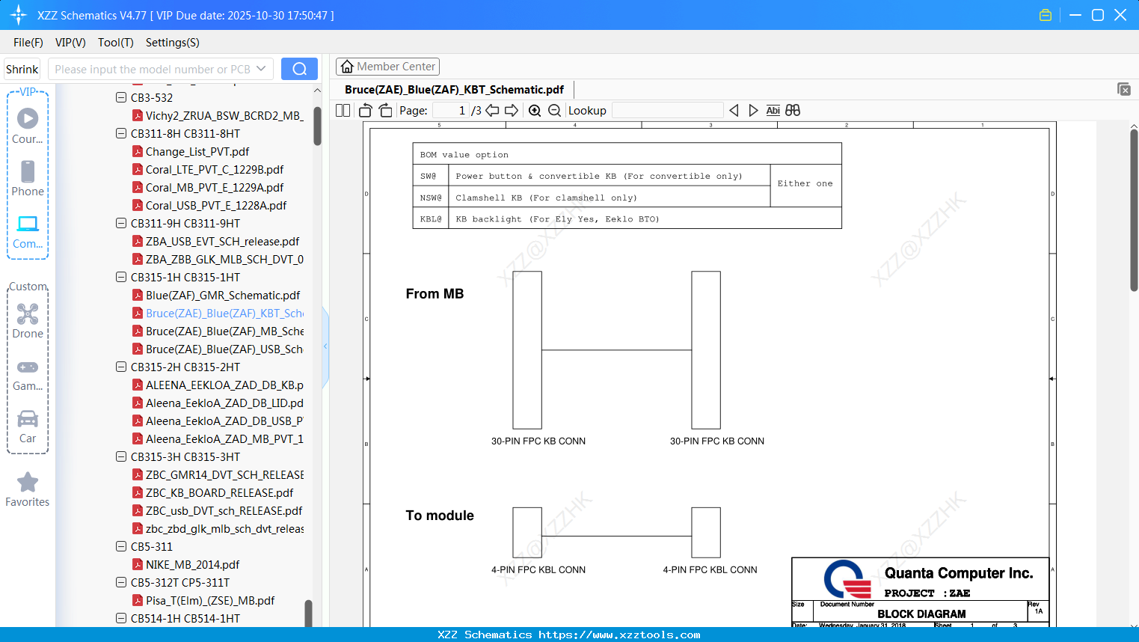Open the model number dropdown arrow
The height and width of the screenshot is (642, 1139).
(x=261, y=69)
